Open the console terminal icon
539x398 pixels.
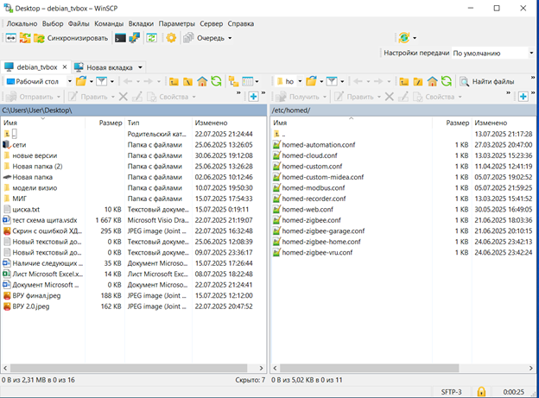120,38
